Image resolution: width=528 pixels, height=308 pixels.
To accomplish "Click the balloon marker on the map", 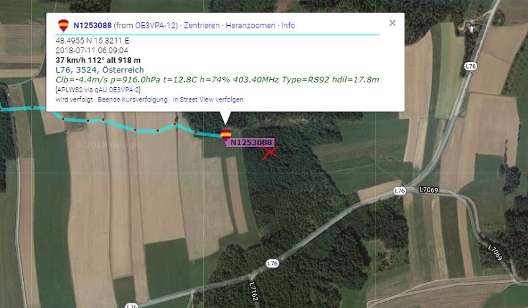I will pos(226,135).
